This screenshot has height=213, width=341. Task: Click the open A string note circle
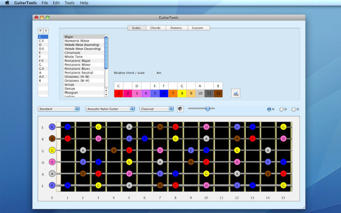[52, 173]
